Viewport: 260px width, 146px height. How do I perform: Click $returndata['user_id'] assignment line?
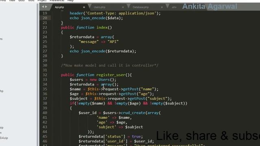(x=116, y=141)
